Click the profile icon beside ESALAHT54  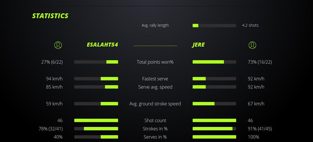[58, 45]
